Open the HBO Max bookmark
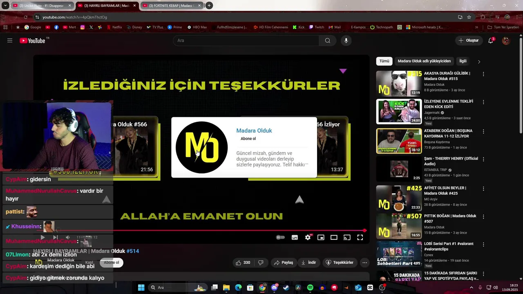This screenshot has width=523, height=294. [x=197, y=27]
